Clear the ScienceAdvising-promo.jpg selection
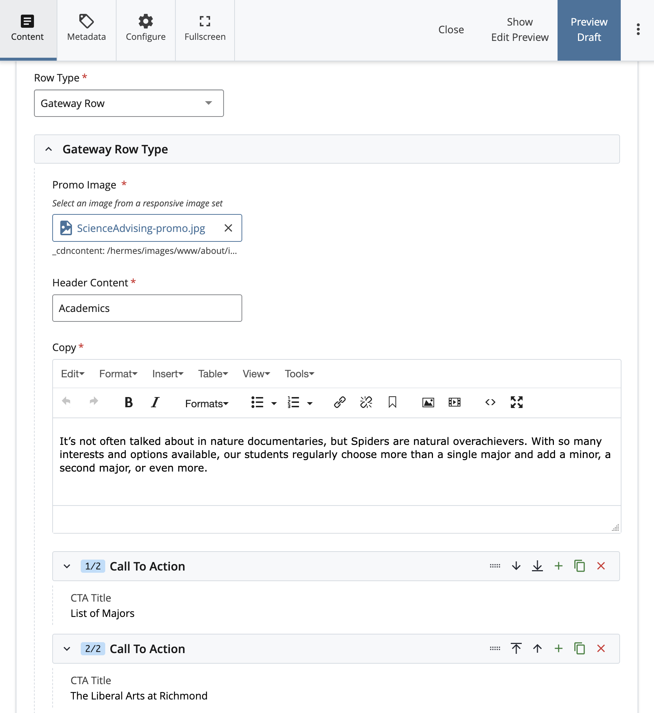The width and height of the screenshot is (654, 713). coord(229,228)
